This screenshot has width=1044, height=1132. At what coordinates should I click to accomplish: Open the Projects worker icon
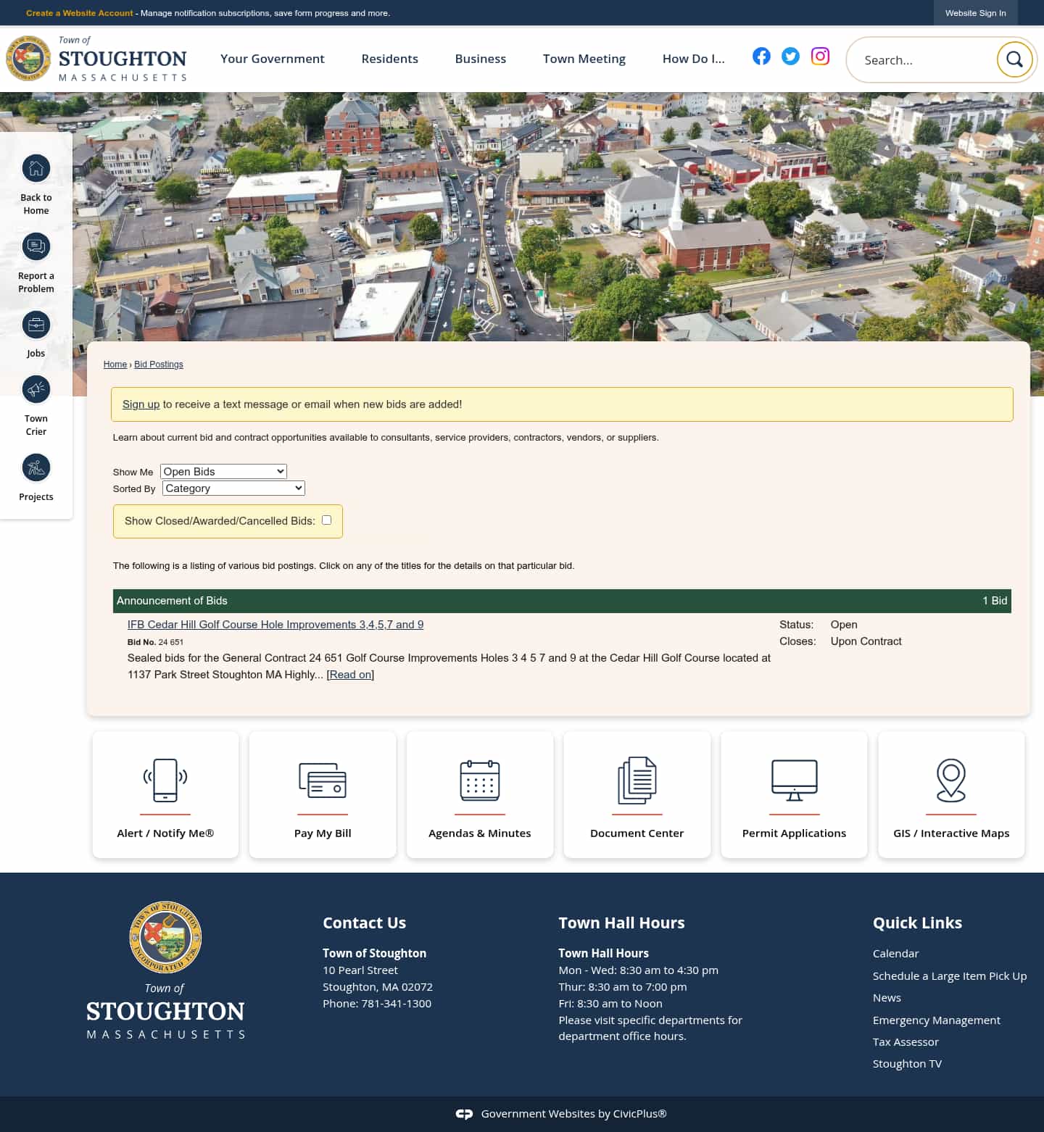(36, 468)
